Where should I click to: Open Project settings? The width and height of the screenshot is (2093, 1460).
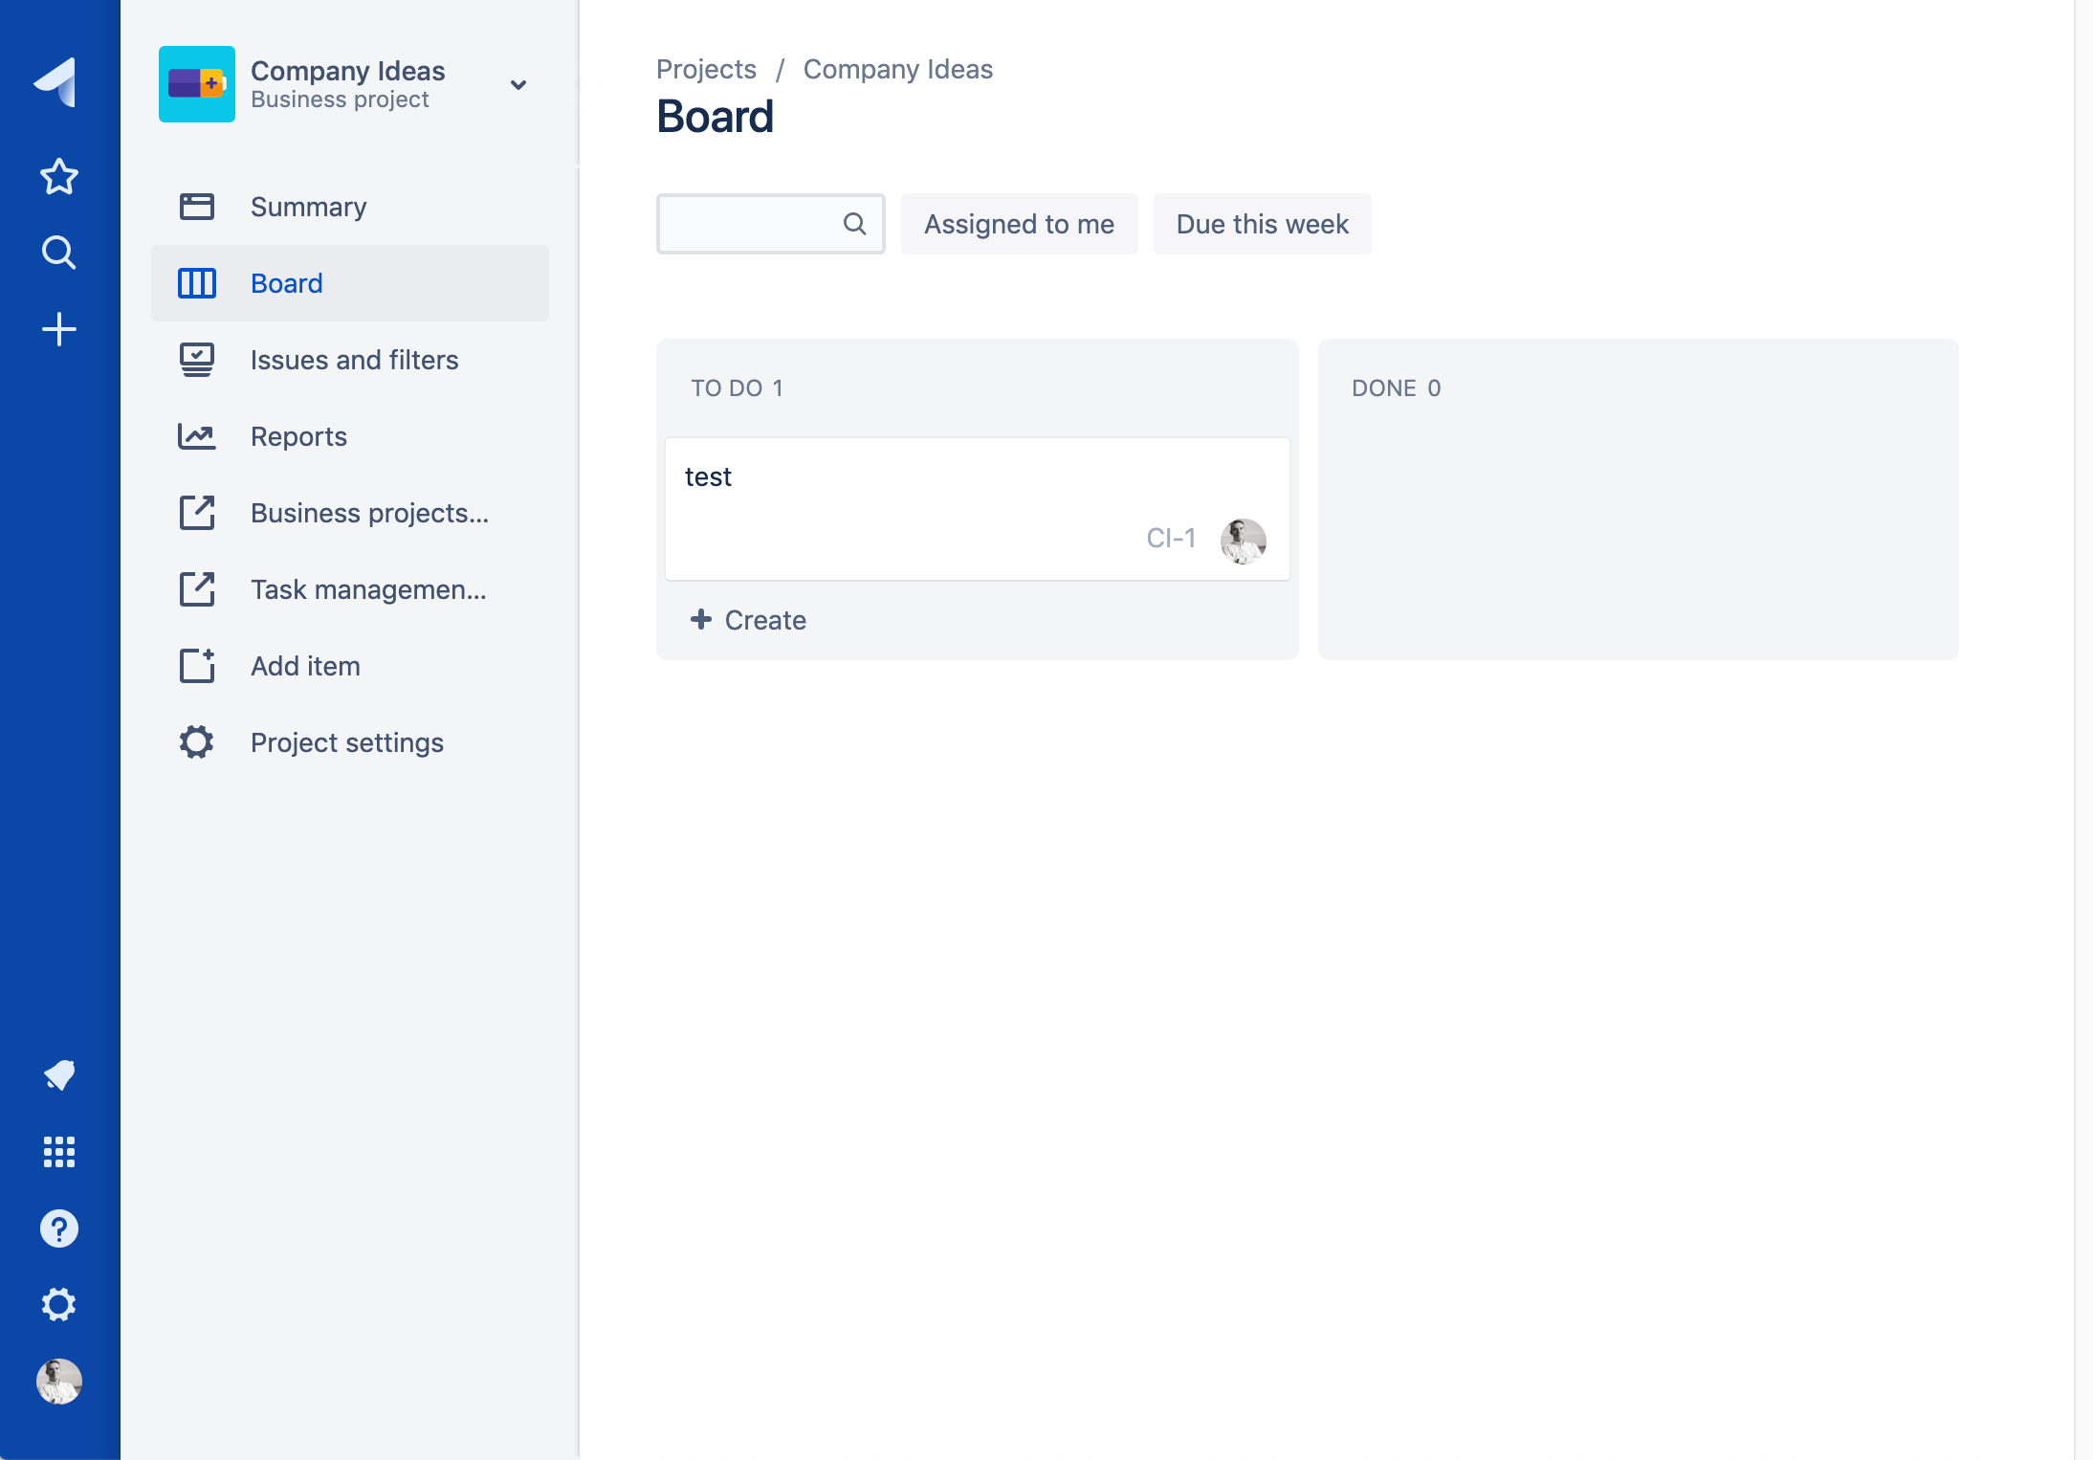pyautogui.click(x=346, y=742)
